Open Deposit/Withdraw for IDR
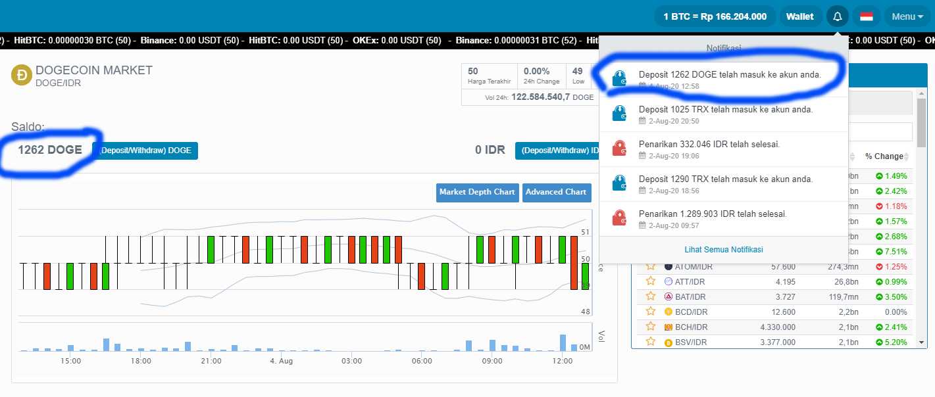The height and width of the screenshot is (397, 935). pyautogui.click(x=557, y=151)
